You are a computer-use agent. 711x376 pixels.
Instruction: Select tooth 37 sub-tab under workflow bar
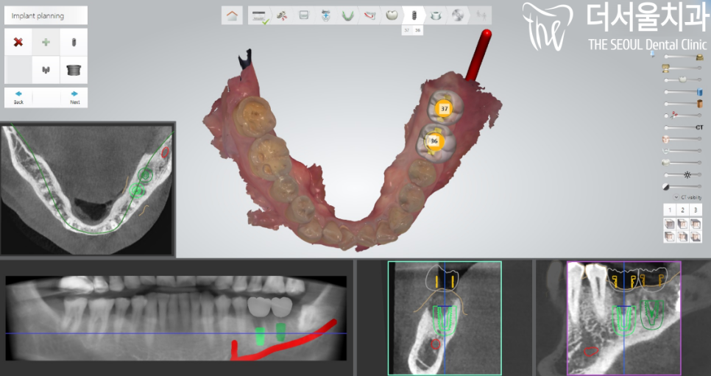[407, 30]
